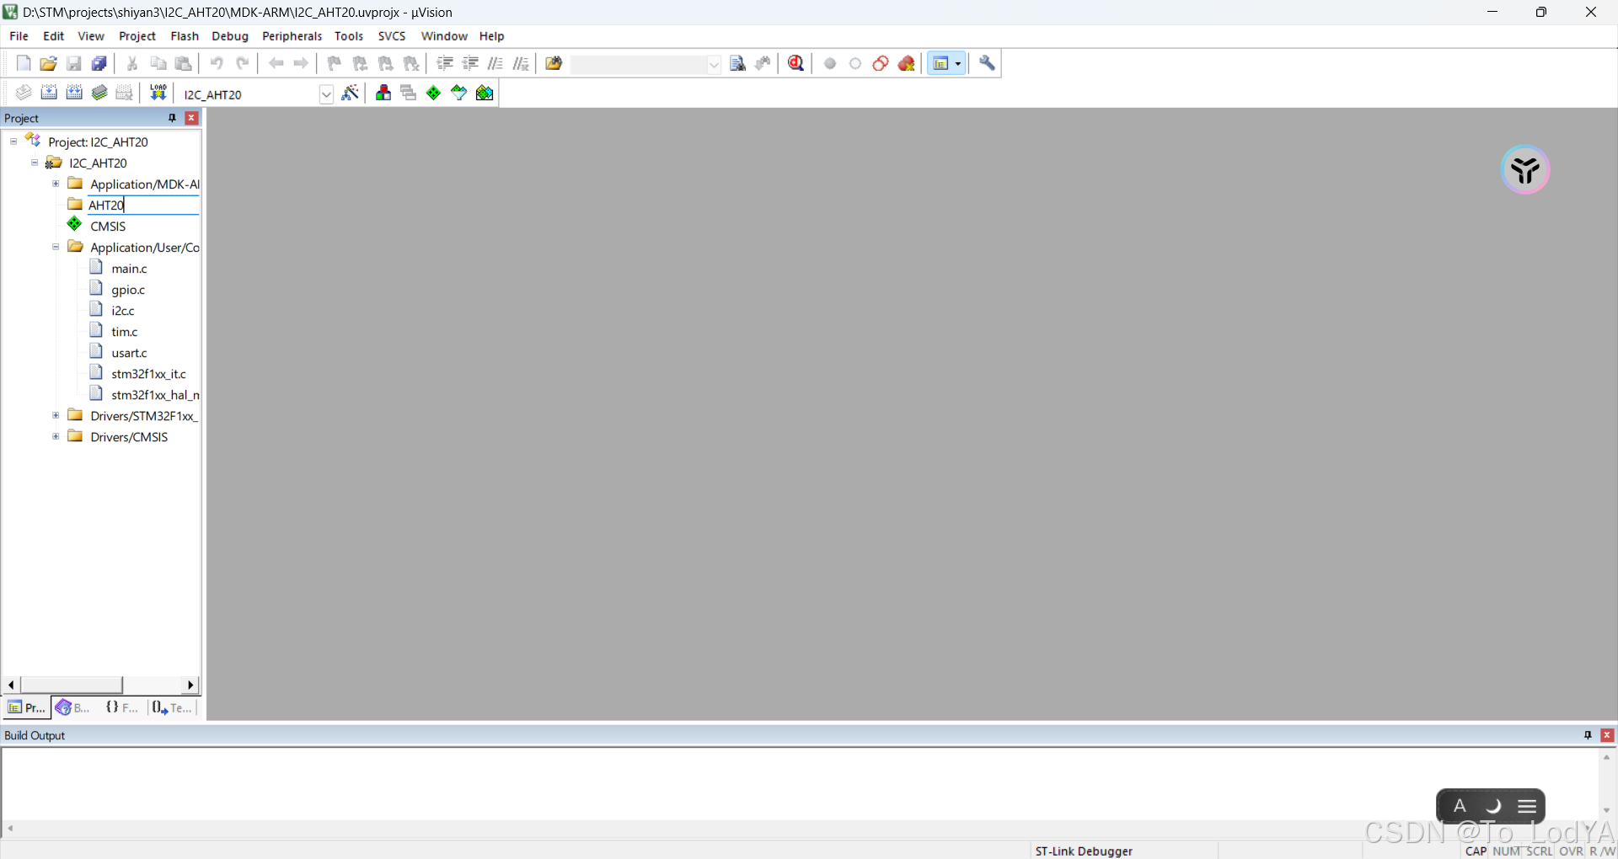Expand the Drivers/CMSIS group
1618x859 pixels.
[56, 436]
